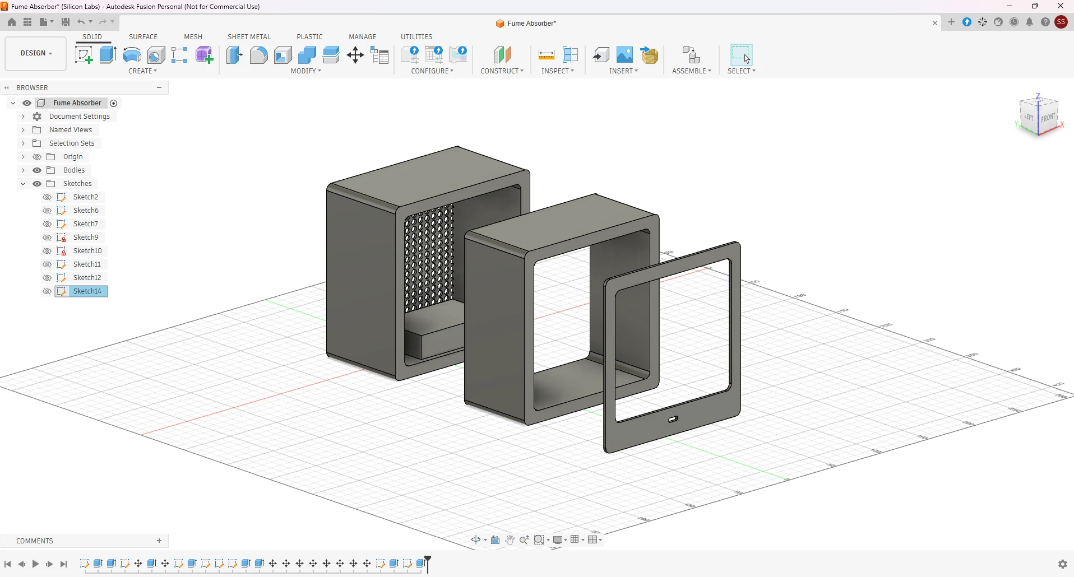Select the Shell tool
This screenshot has height=577, width=1074.
pos(284,55)
